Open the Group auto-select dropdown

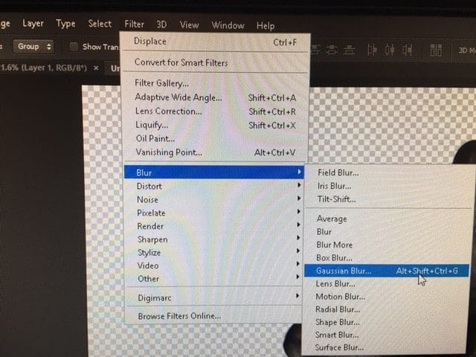tap(34, 46)
